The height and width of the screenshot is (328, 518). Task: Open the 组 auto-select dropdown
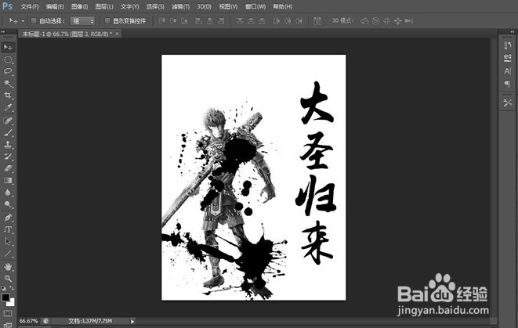pyautogui.click(x=82, y=21)
